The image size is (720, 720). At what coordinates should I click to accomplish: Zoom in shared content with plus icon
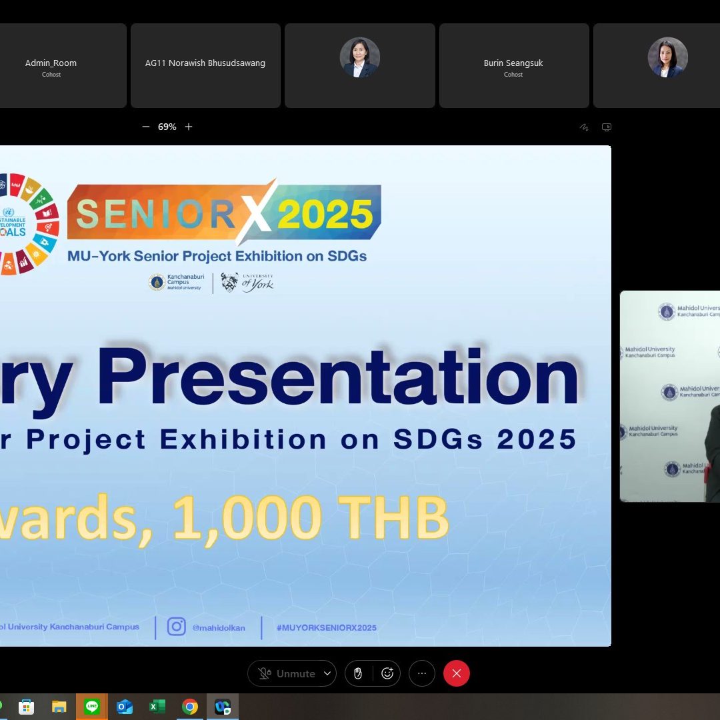(x=189, y=127)
